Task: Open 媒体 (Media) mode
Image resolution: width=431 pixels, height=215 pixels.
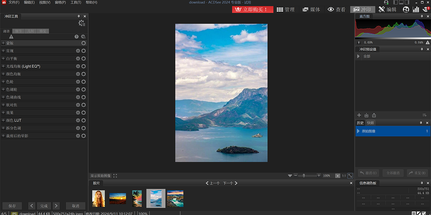Action: (x=311, y=10)
